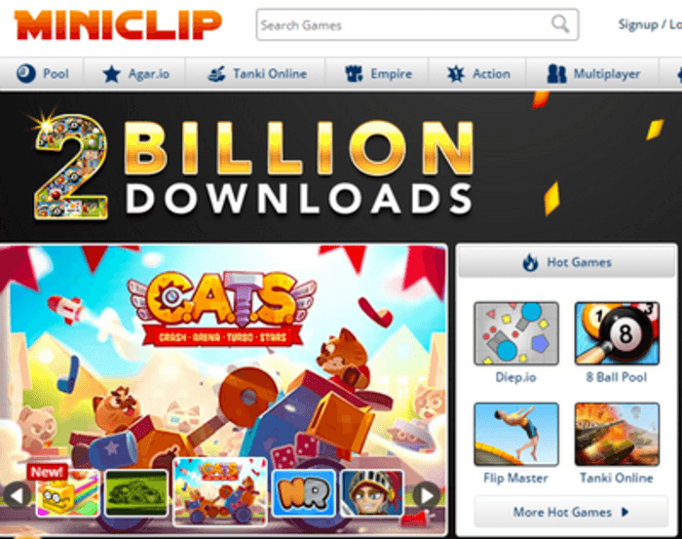Play Flip Master from Hot Games
Screen dimensions: 682x539
516,443
